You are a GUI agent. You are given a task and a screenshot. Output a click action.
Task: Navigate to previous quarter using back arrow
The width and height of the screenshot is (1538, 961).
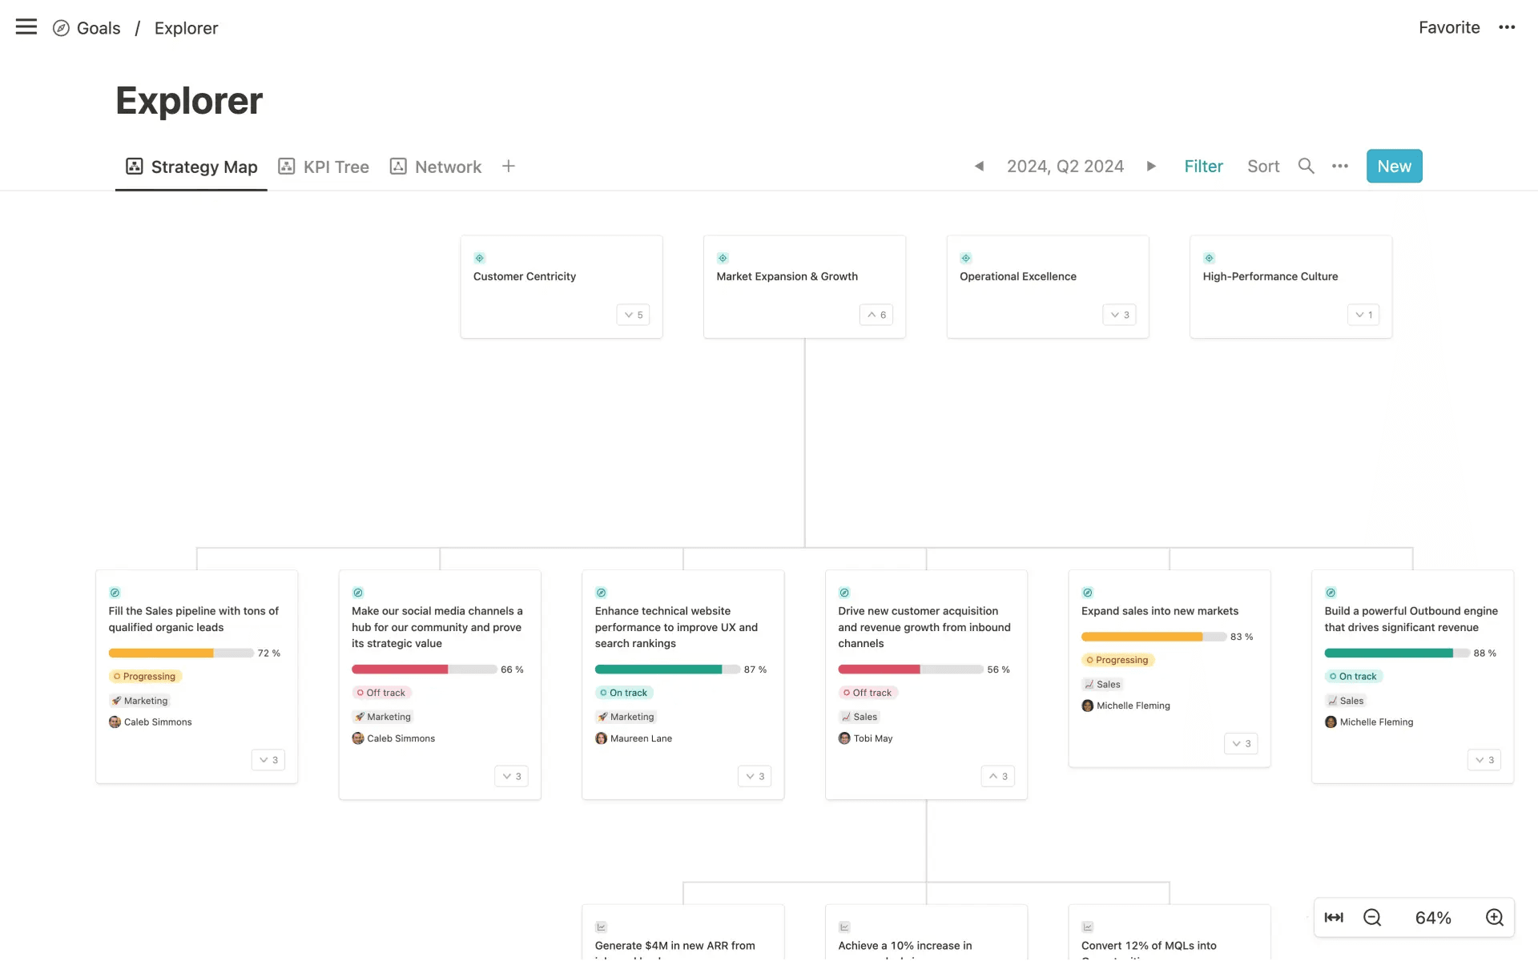pos(978,166)
